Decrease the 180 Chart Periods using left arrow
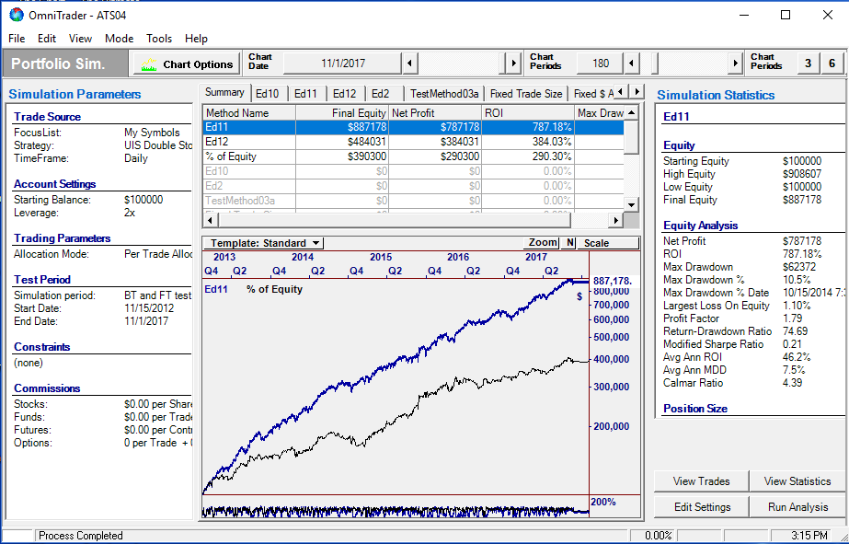The width and height of the screenshot is (849, 544). click(x=631, y=64)
